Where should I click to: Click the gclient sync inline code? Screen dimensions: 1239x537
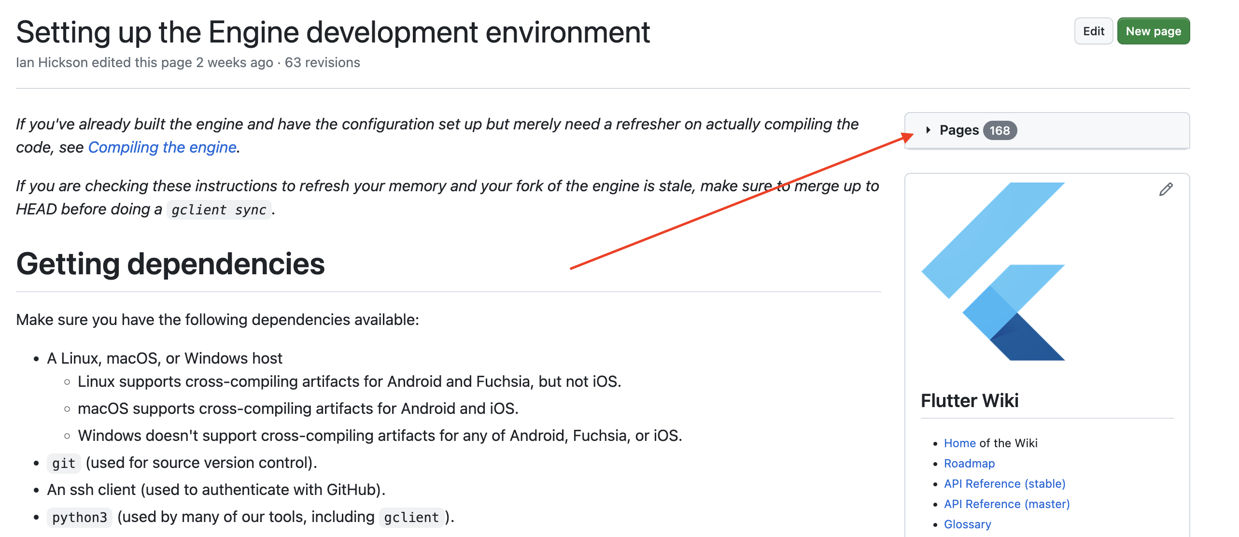click(x=220, y=209)
